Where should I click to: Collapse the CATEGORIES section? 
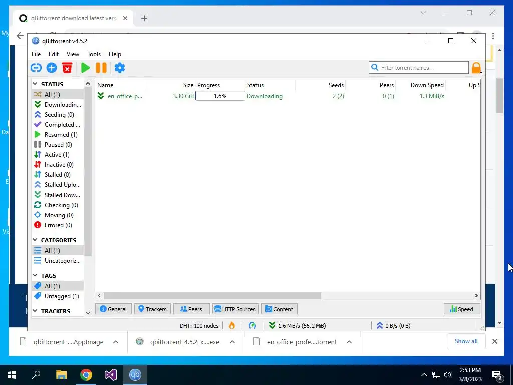coord(35,240)
